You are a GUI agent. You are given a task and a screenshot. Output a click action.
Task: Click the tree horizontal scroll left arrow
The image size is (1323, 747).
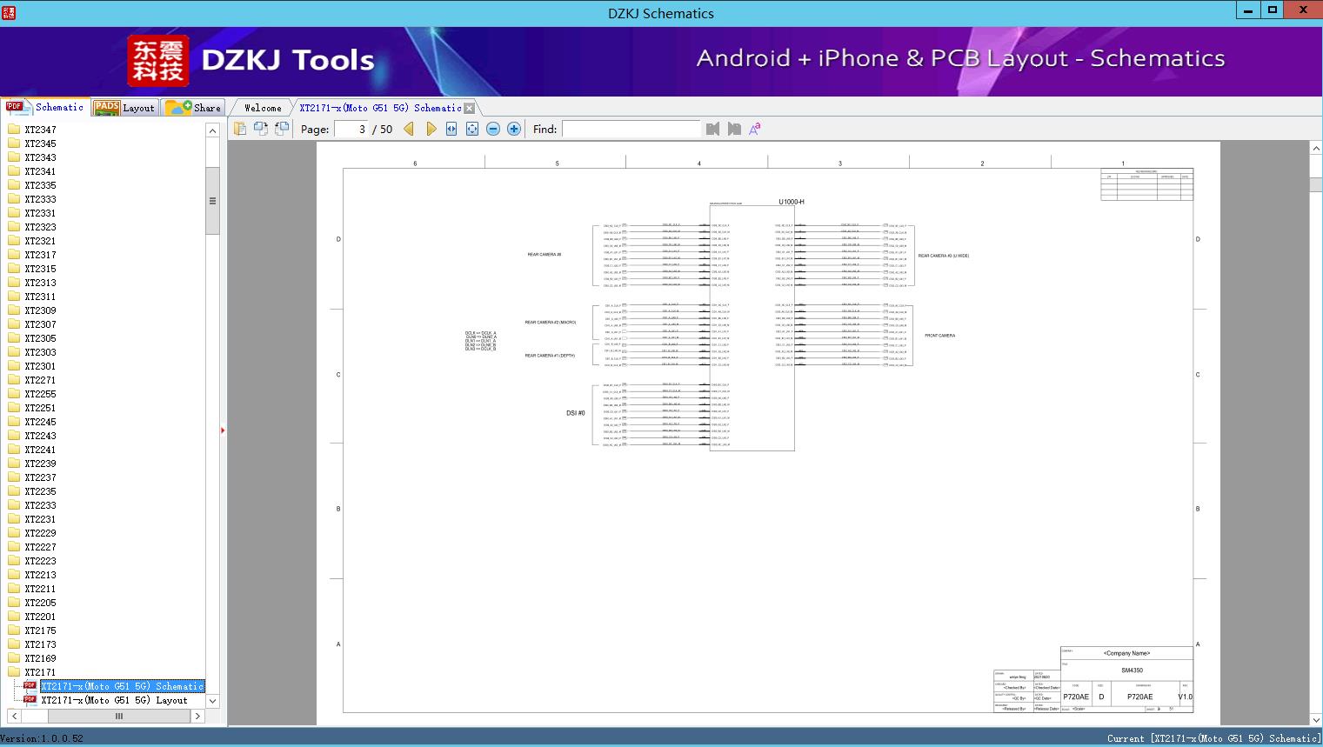13,717
